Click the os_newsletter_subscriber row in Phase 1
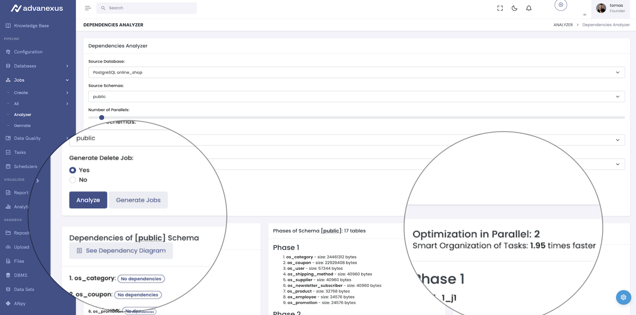Viewport: 636px width, 315px height. 334,286
